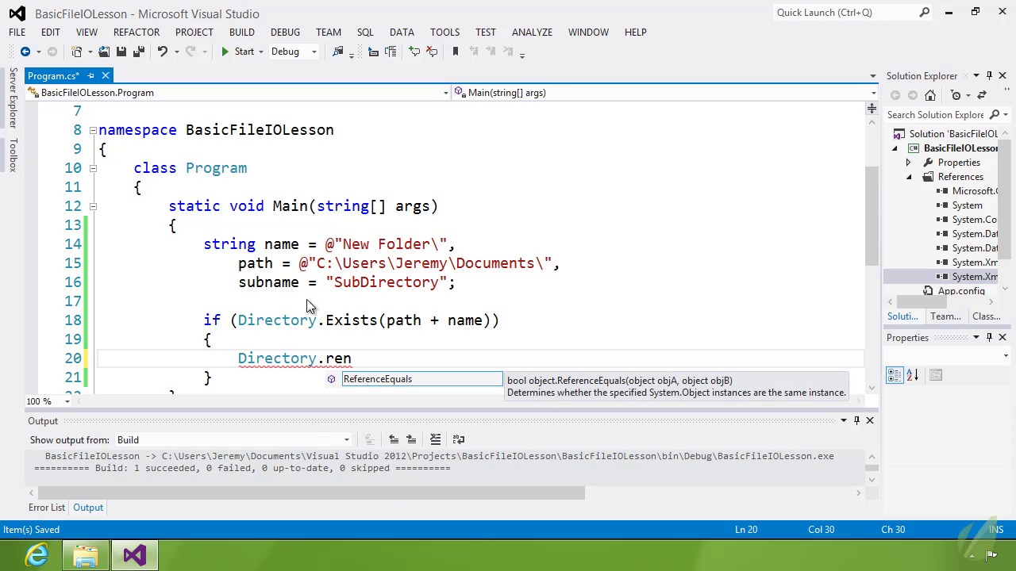Click the Open File toolbar icon
The height and width of the screenshot is (571, 1016).
pos(104,52)
